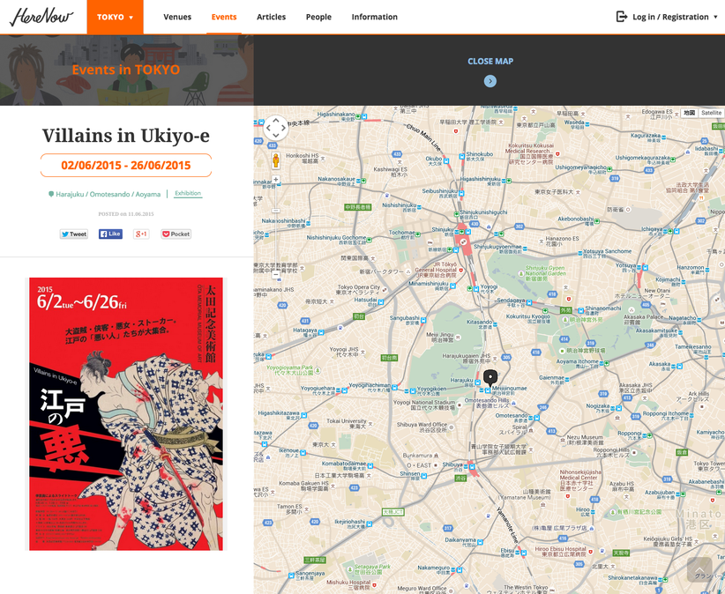The width and height of the screenshot is (725, 594).
Task: Share the event with Tweet button
Action: click(74, 234)
